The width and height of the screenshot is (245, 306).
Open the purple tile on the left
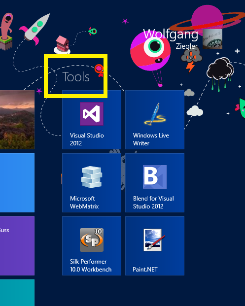pyautogui.click(x=17, y=246)
